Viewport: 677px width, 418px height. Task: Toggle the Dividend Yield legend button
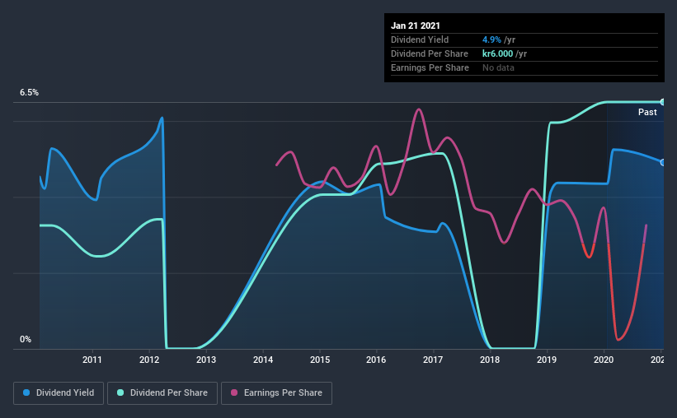(59, 393)
